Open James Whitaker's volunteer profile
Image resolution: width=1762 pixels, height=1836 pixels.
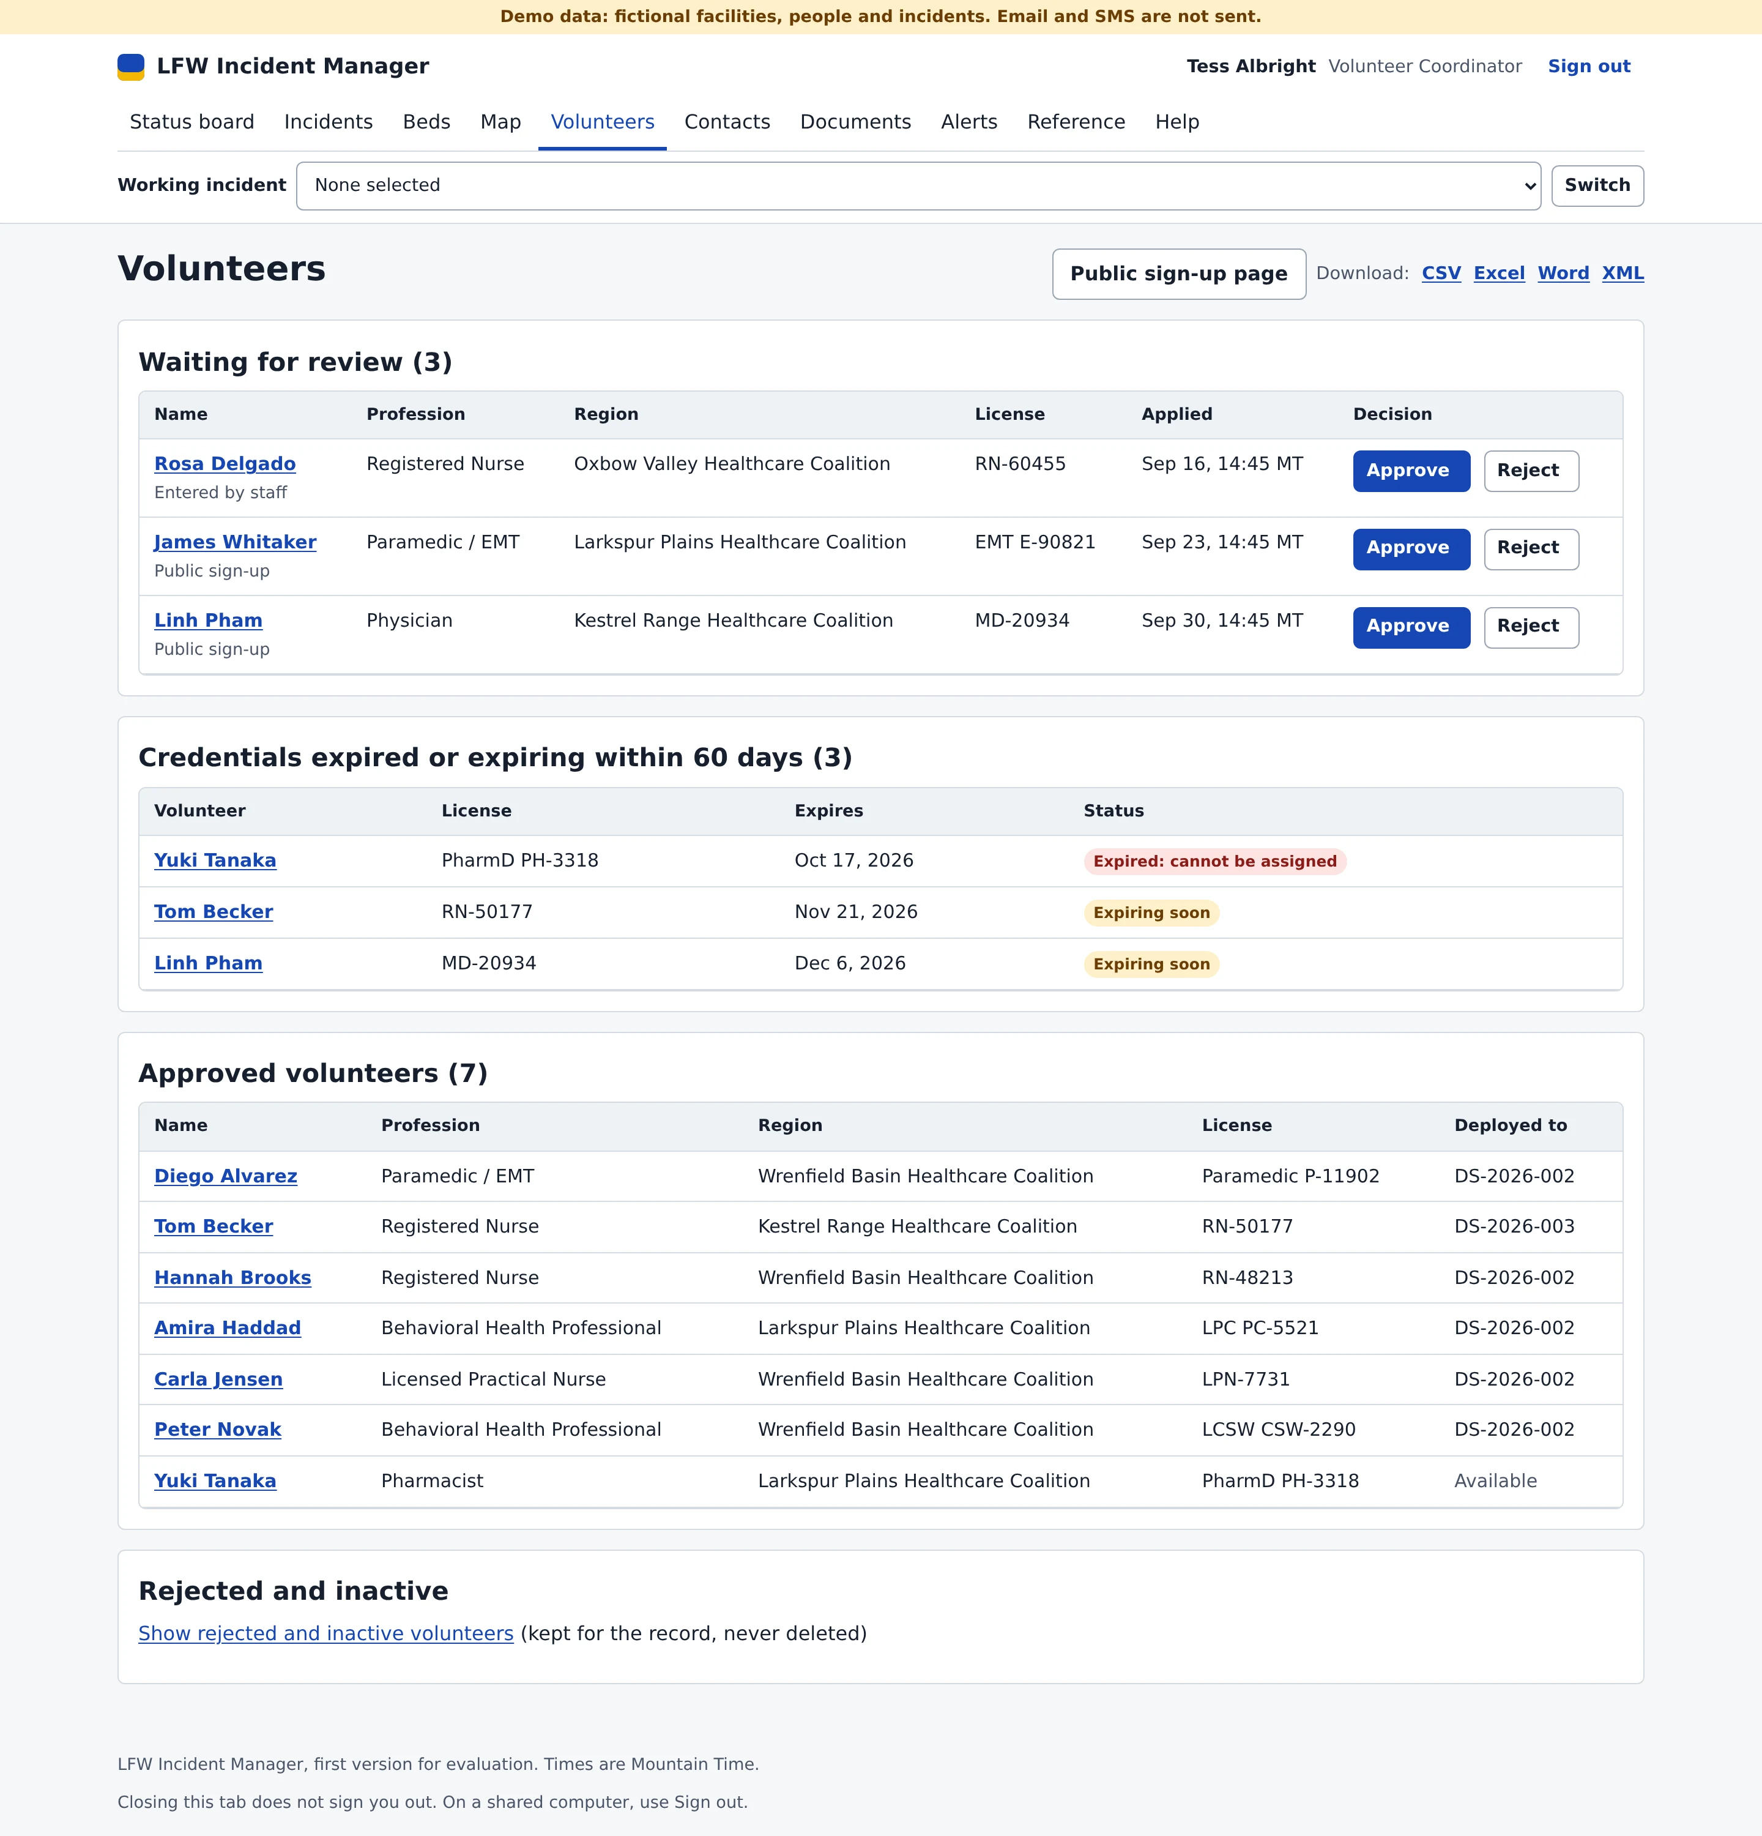(x=235, y=542)
